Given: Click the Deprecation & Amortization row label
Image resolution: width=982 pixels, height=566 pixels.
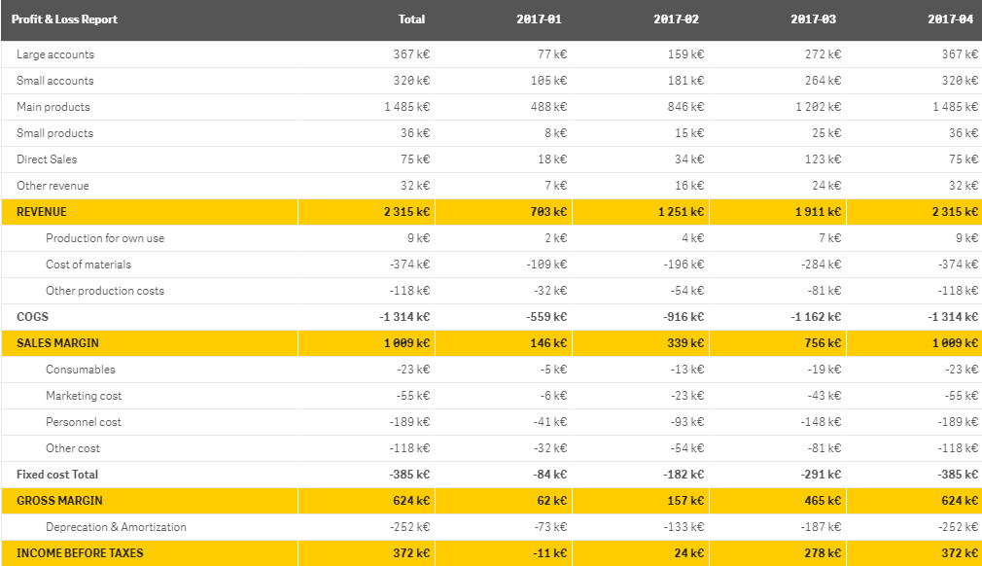Looking at the screenshot, I should [116, 527].
